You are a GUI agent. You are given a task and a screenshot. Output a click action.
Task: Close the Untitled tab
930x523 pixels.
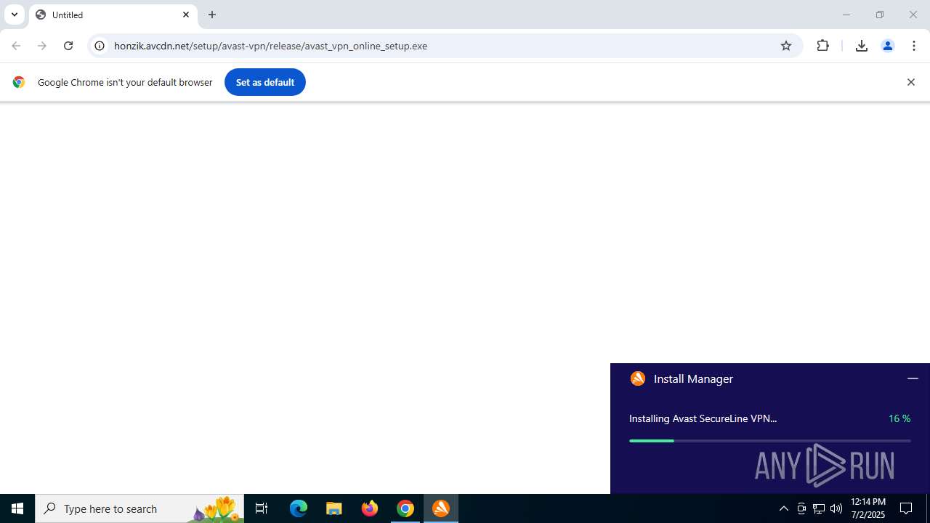pos(186,15)
